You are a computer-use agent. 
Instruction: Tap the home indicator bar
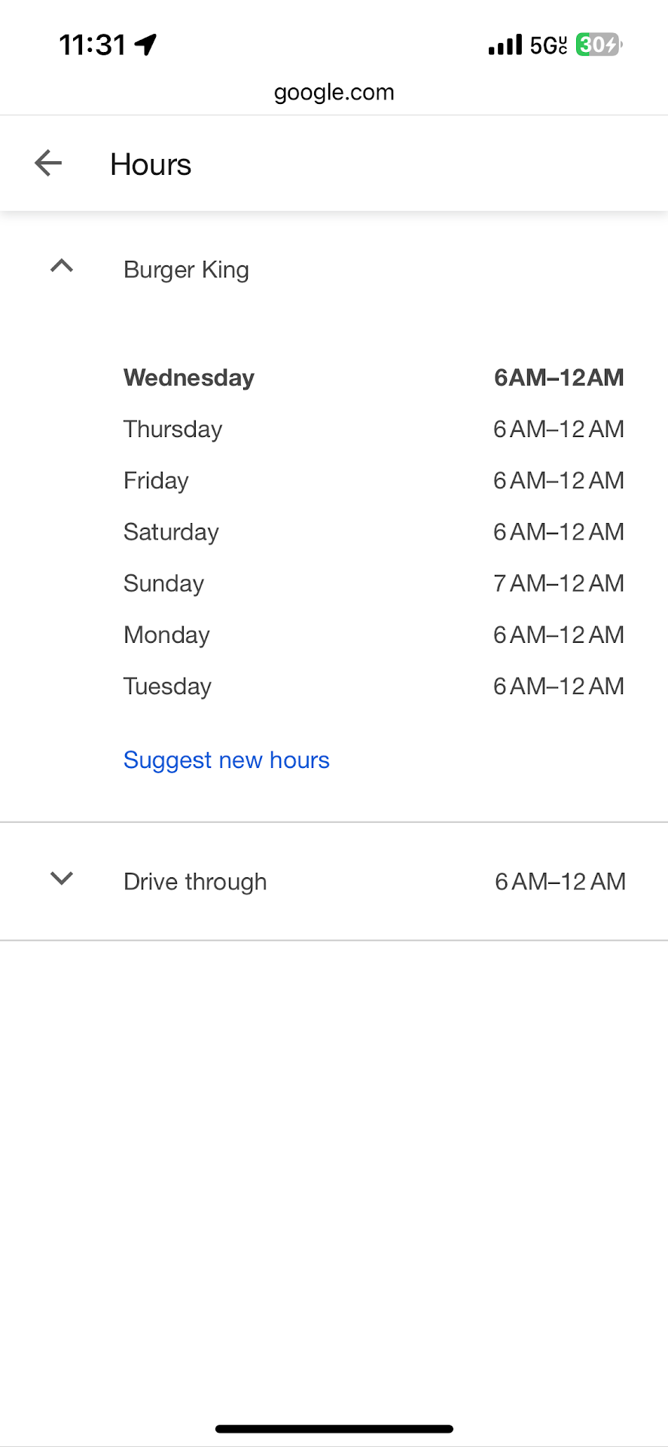pos(334,1428)
